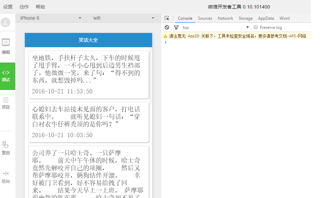Viewport: 324px width, 198px height.
Task: Click timestamp 2016-10-21 11:53:50
Action: click(x=62, y=91)
